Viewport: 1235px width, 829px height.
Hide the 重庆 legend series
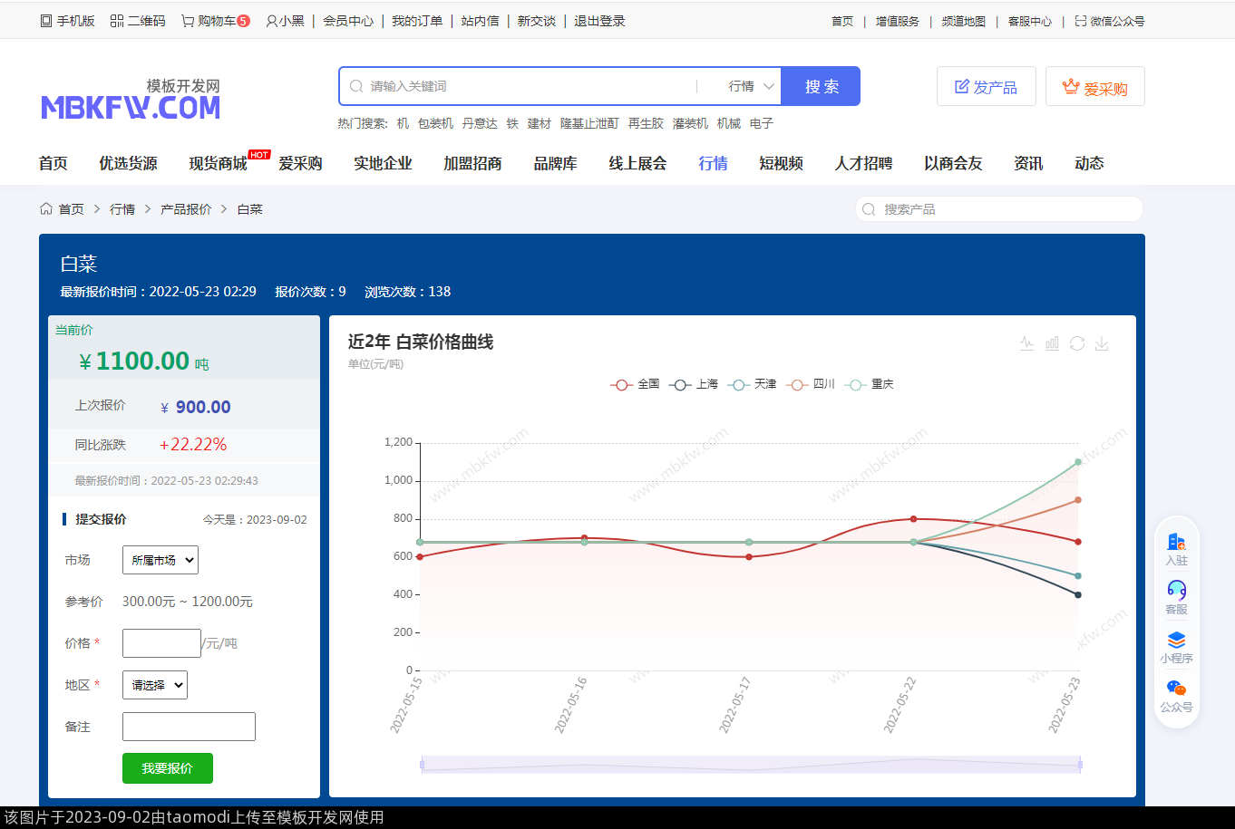869,384
